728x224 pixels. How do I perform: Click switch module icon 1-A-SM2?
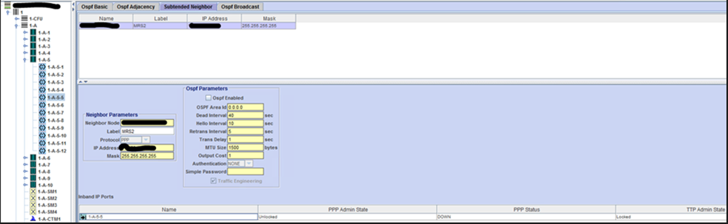click(33, 198)
